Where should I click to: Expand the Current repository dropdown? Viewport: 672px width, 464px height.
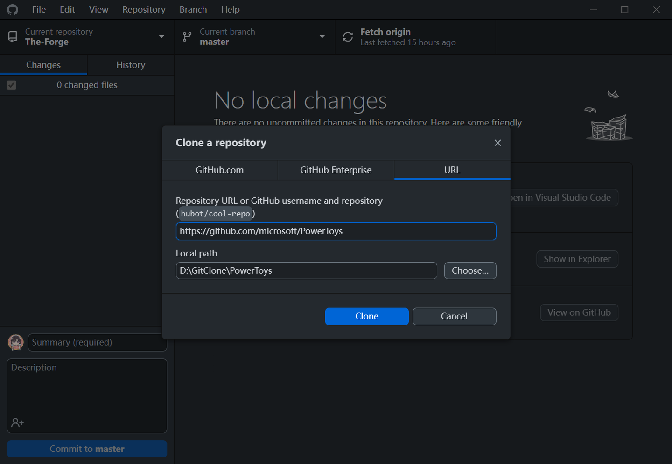pos(161,37)
